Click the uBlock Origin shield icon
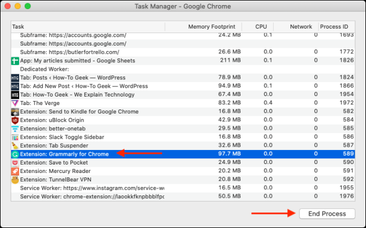 click(15, 120)
